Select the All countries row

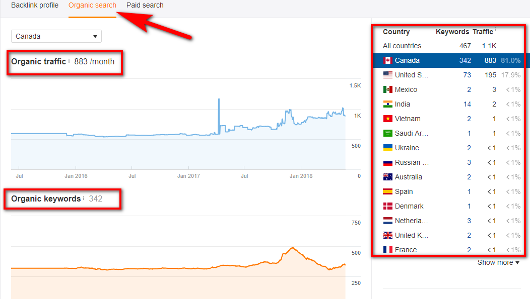[402, 46]
